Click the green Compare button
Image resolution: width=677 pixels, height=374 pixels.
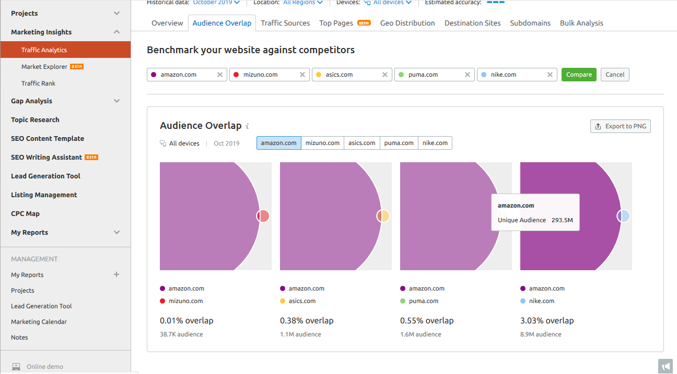point(579,75)
